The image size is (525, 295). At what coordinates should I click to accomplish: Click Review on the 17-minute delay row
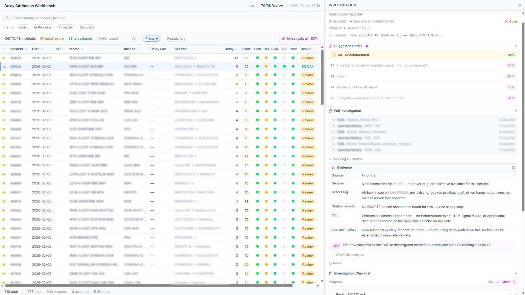pyautogui.click(x=308, y=58)
